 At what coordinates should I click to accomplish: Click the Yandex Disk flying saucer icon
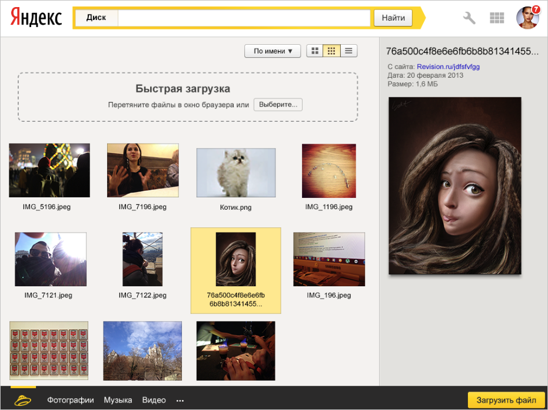pos(24,400)
